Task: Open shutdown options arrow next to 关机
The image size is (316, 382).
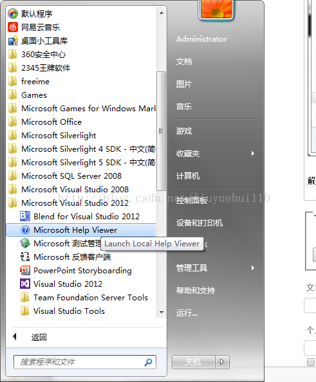Action: 222,362
